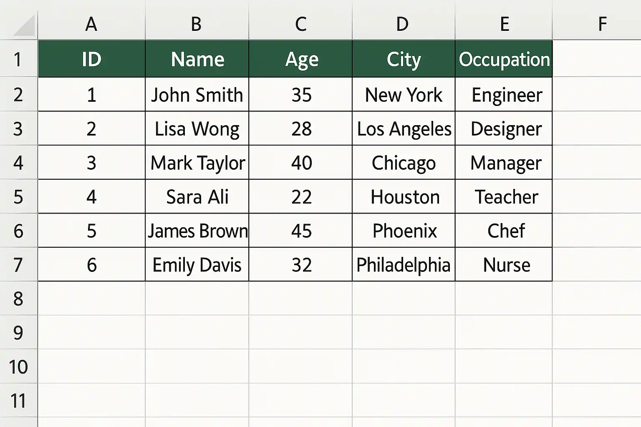Click the cell containing Emily Davis
The image size is (641, 427).
197,264
